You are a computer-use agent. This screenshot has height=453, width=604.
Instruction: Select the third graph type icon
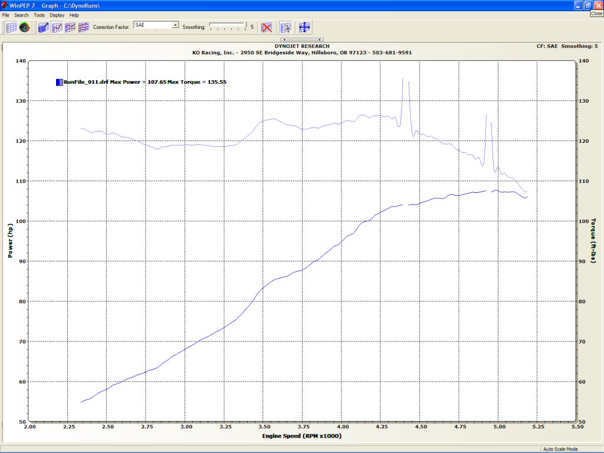(x=70, y=27)
